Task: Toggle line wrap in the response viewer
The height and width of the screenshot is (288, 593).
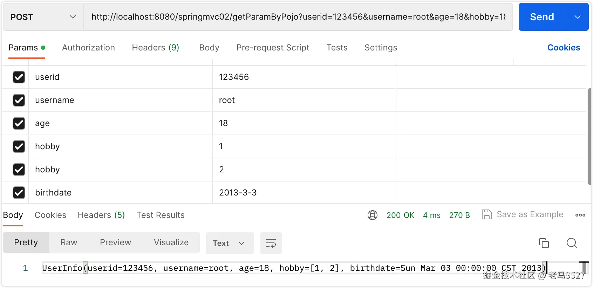Action: pyautogui.click(x=271, y=243)
